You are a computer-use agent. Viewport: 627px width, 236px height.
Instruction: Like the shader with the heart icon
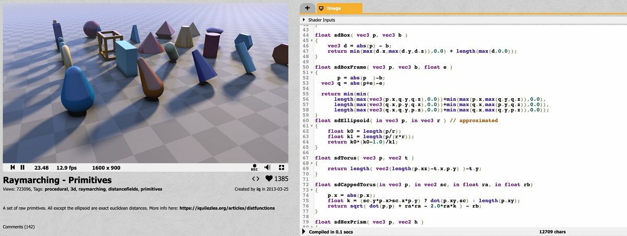pyautogui.click(x=269, y=180)
